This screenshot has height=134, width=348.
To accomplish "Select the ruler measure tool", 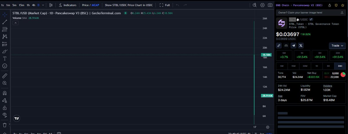I will point(5,76).
